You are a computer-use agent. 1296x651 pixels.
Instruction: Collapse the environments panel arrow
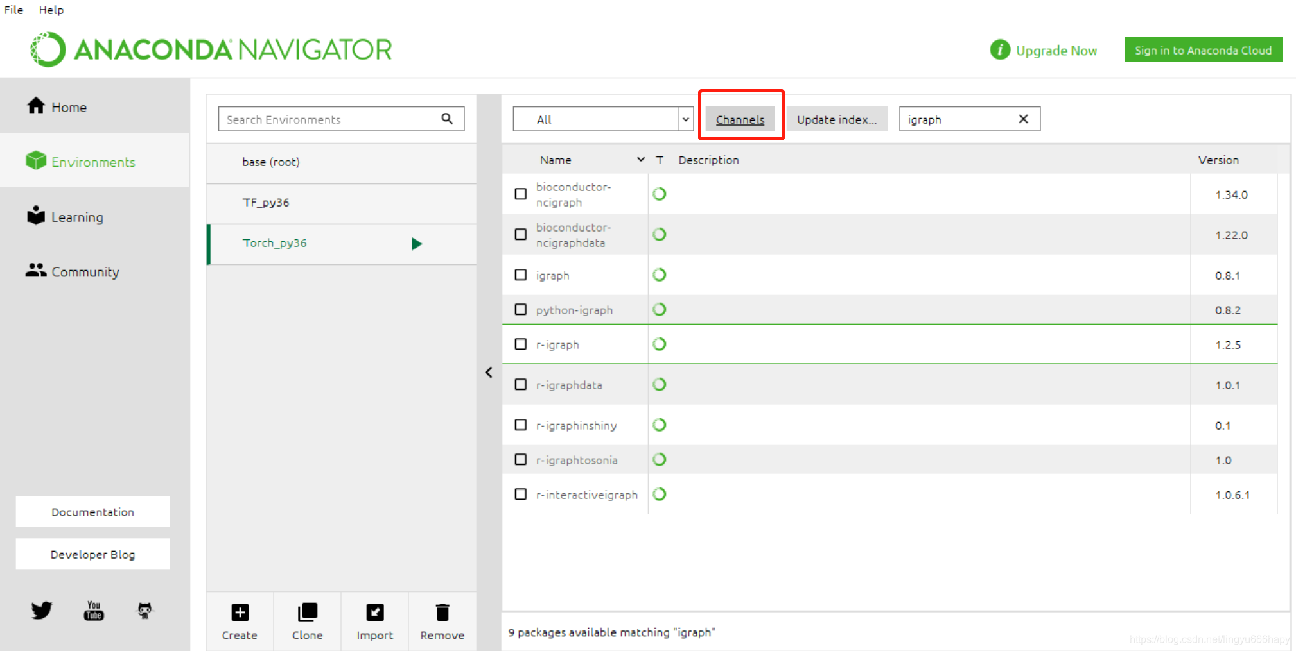tap(489, 372)
